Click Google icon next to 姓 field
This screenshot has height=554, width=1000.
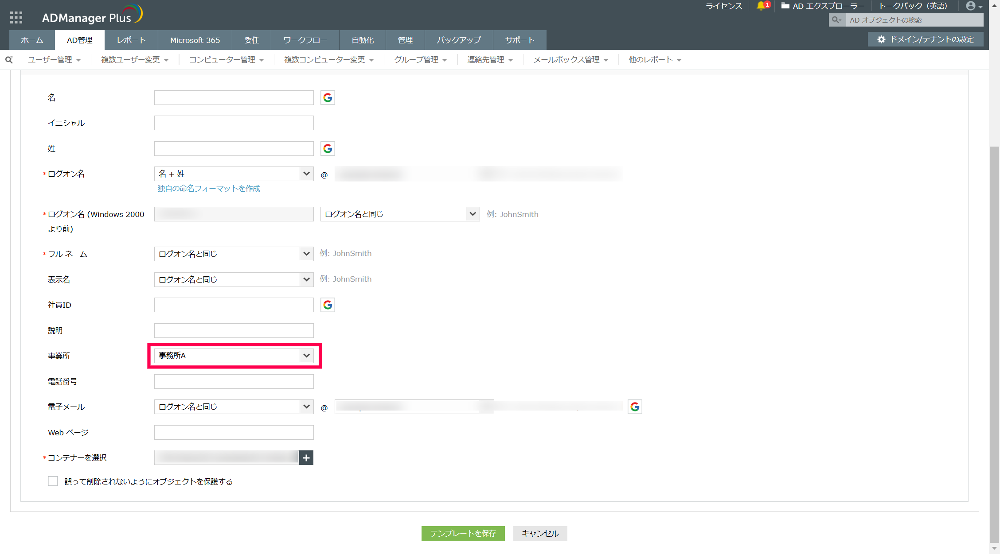[328, 148]
